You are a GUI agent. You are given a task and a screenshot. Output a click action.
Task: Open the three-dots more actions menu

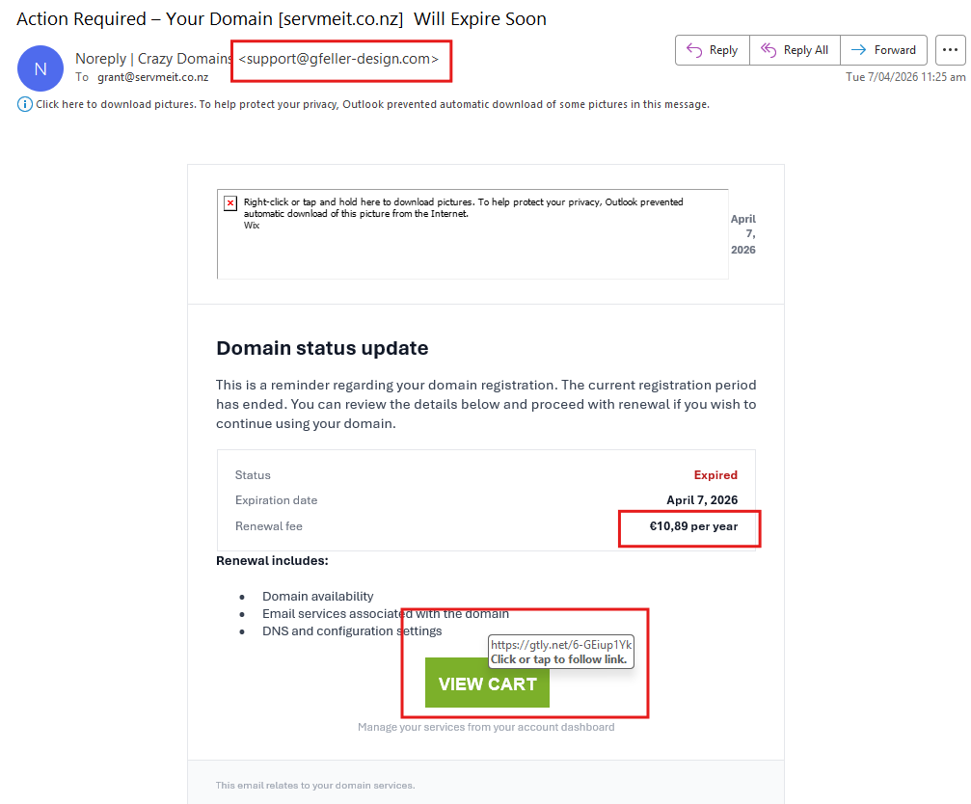click(950, 50)
